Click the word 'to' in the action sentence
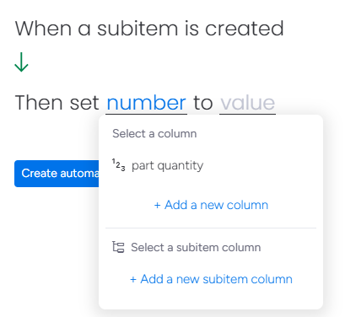The height and width of the screenshot is (317, 356). 203,103
